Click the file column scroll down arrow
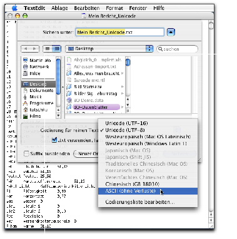237x239 pixels. click(x=128, y=104)
